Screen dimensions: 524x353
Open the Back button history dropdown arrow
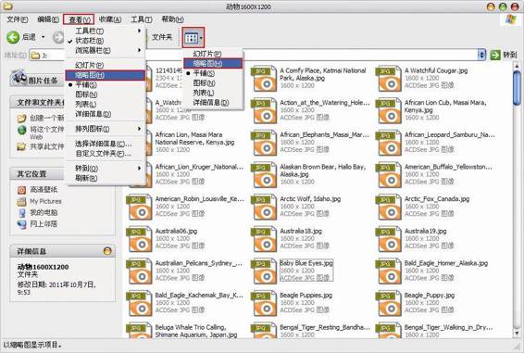pyautogui.click(x=44, y=37)
